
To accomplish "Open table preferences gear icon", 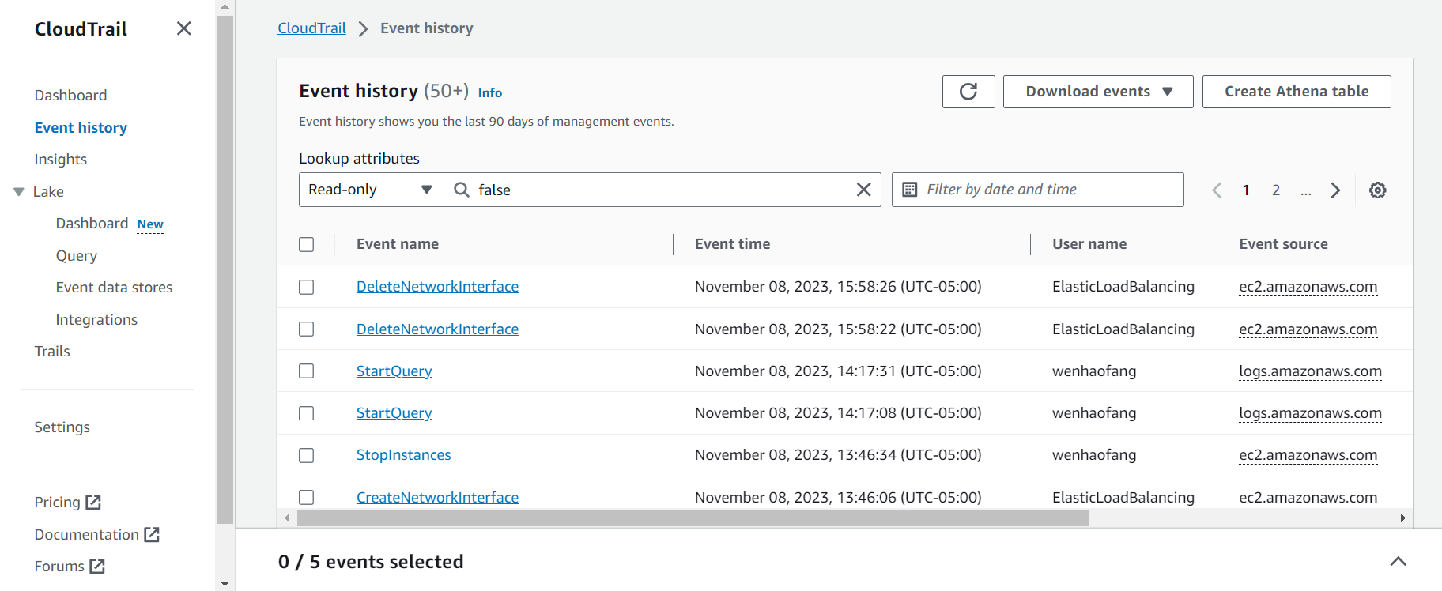I will (1378, 190).
